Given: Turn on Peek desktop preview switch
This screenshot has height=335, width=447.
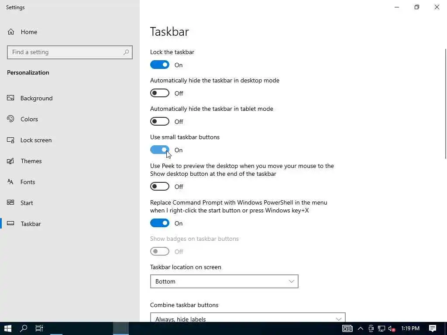Looking at the screenshot, I should 160,186.
